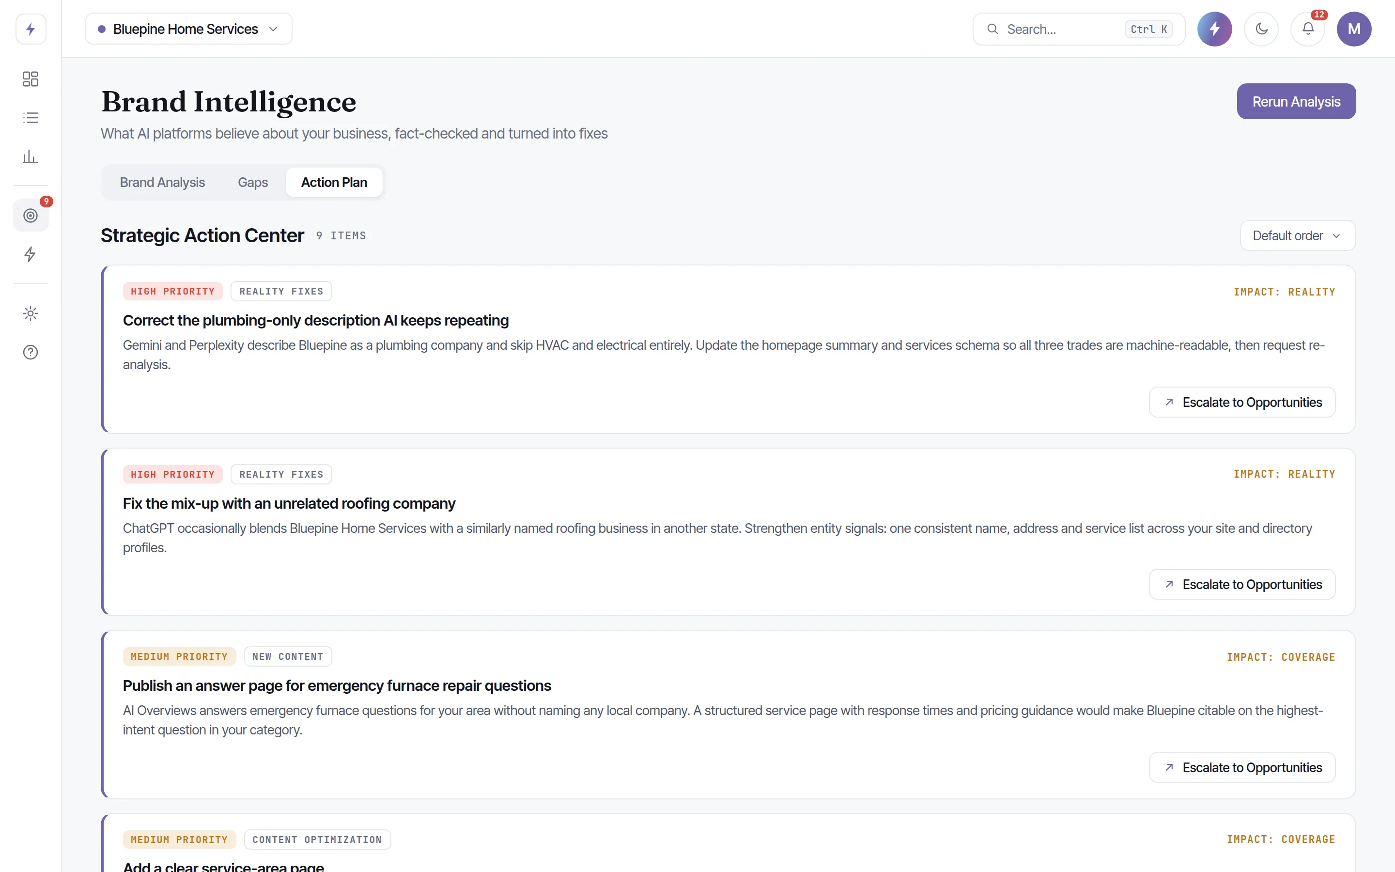Escalate the plumbing-only description item to Opportunities
The image size is (1395, 872).
click(1242, 402)
